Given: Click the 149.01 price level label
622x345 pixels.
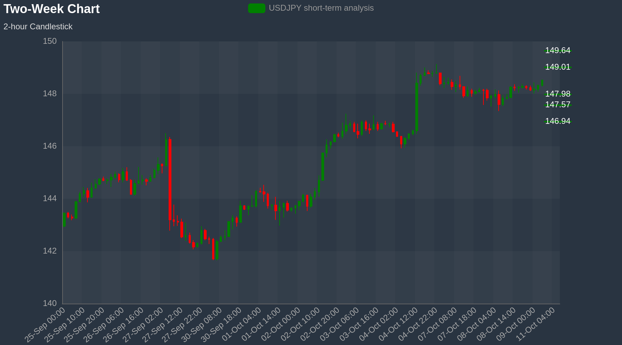Looking at the screenshot, I should tap(557, 67).
